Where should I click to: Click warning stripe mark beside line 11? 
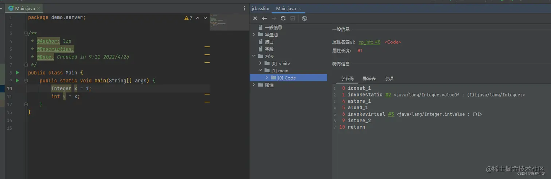207,94
